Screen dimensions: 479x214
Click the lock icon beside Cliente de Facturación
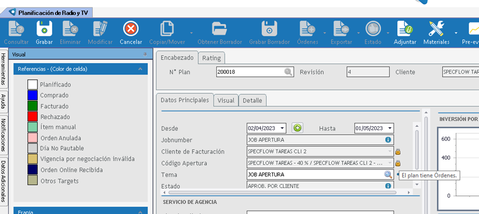398,151
